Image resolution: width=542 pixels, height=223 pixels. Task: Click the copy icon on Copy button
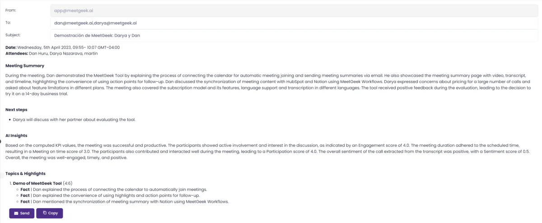coord(45,213)
